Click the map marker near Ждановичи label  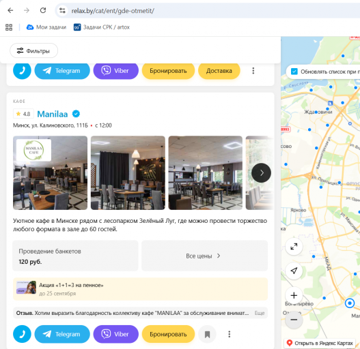[x=316, y=112]
